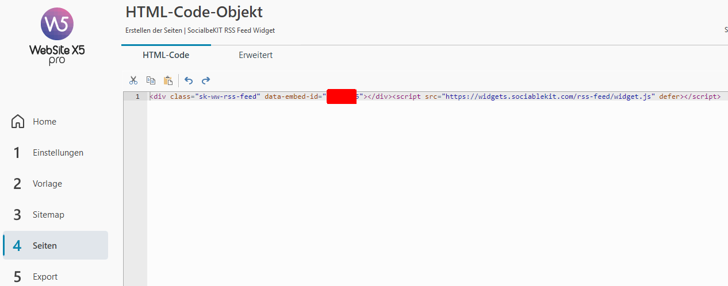Click the widget.js script URL in code
Screen dimensions: 728x286
(549, 96)
